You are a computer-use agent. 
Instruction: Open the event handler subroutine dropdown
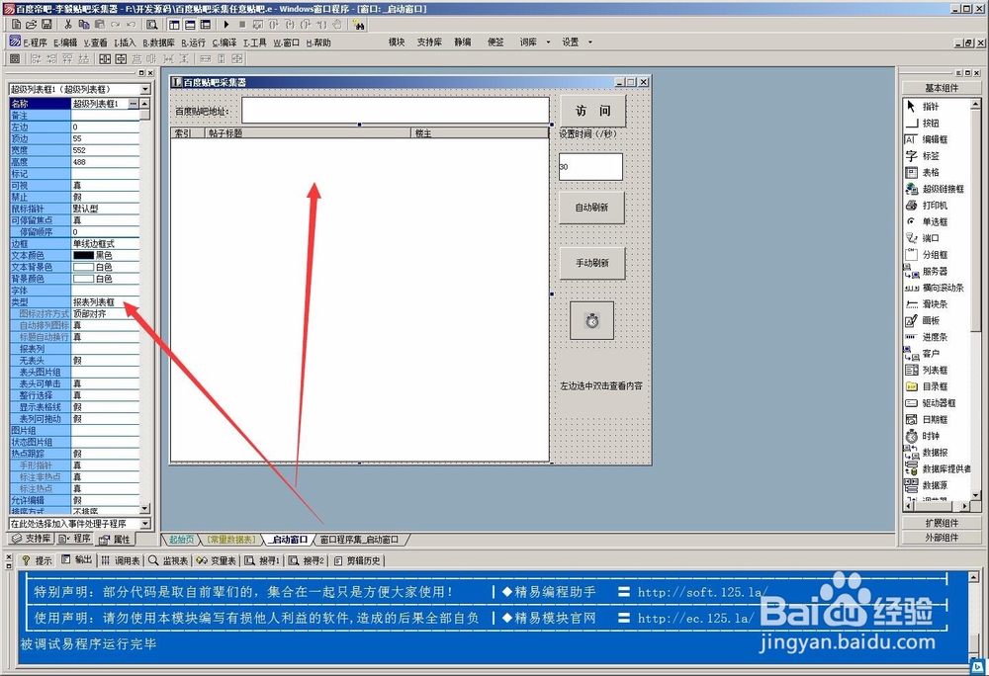(x=145, y=524)
